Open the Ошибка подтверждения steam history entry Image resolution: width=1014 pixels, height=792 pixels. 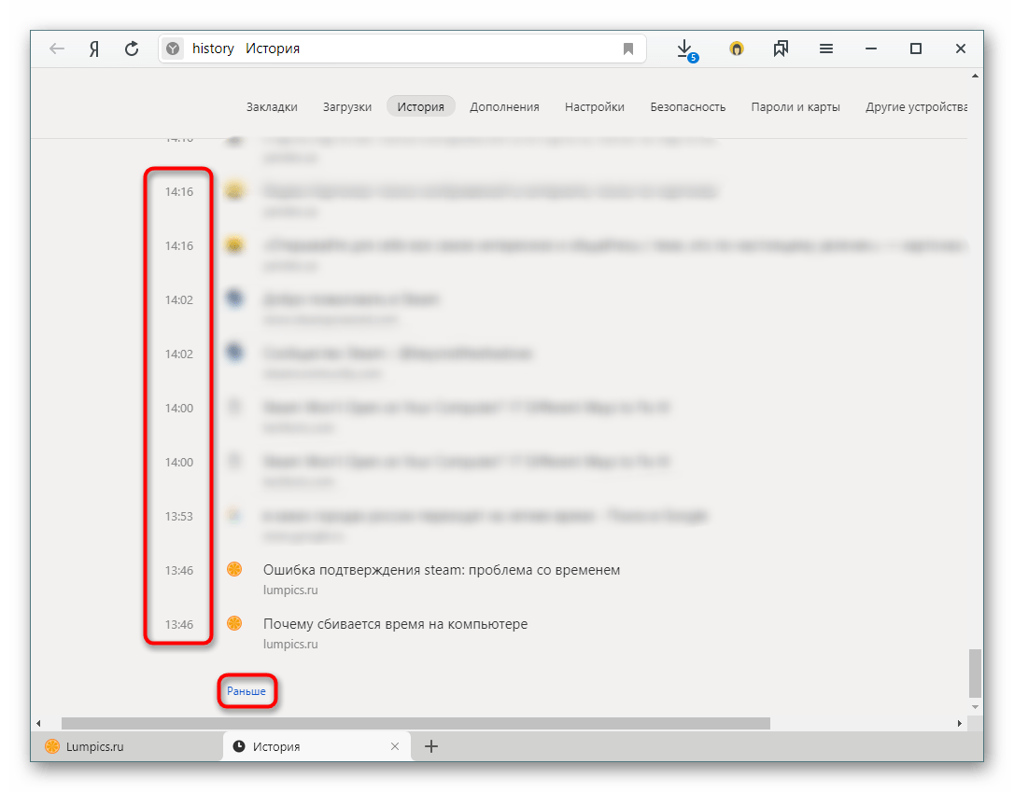pos(441,570)
